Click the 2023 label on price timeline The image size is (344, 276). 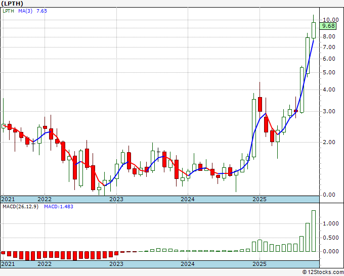(x=116, y=199)
